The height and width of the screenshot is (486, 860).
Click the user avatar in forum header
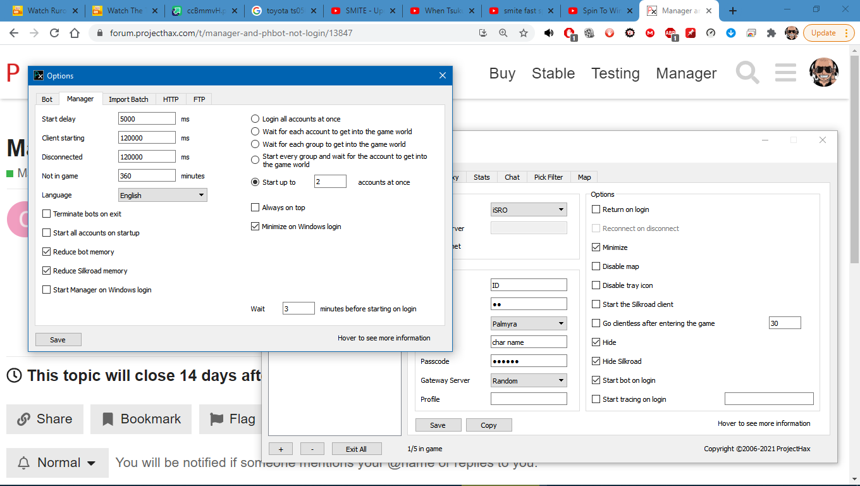[x=824, y=73]
